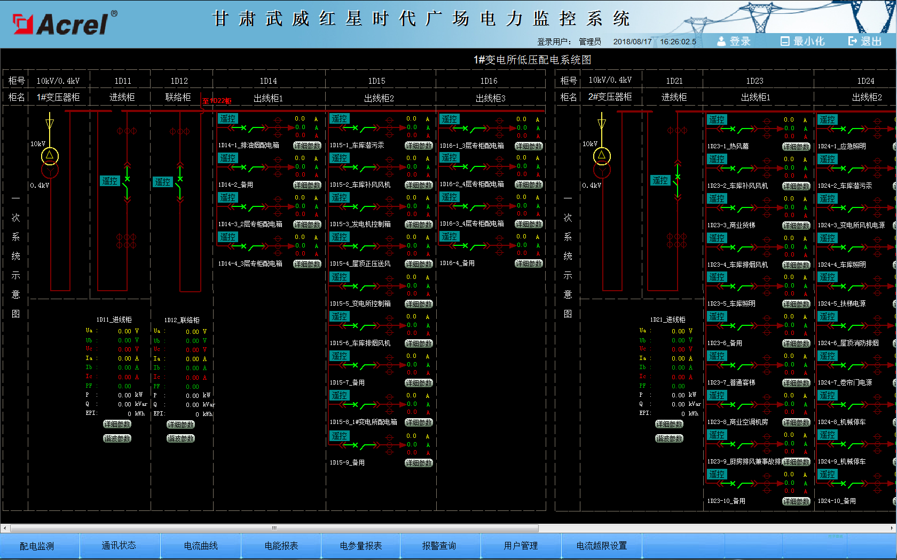Click the 1D24-3_变电所风机电源 label
This screenshot has width=897, height=560.
(852, 225)
